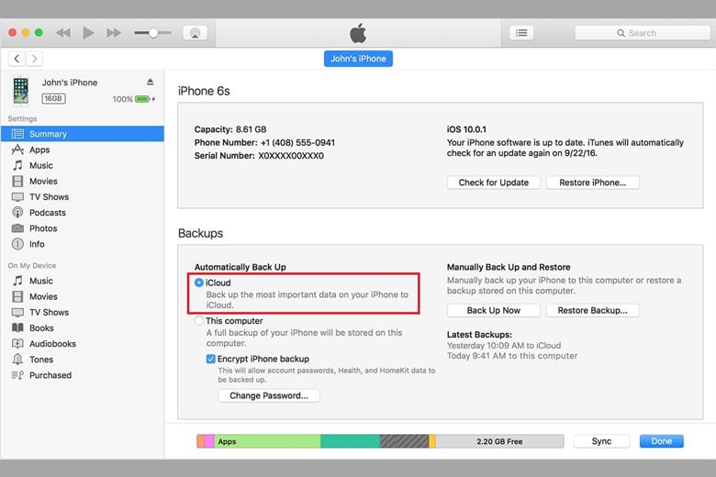The image size is (716, 477).
Task: Open TV Shows under On My Device
Action: 83,312
